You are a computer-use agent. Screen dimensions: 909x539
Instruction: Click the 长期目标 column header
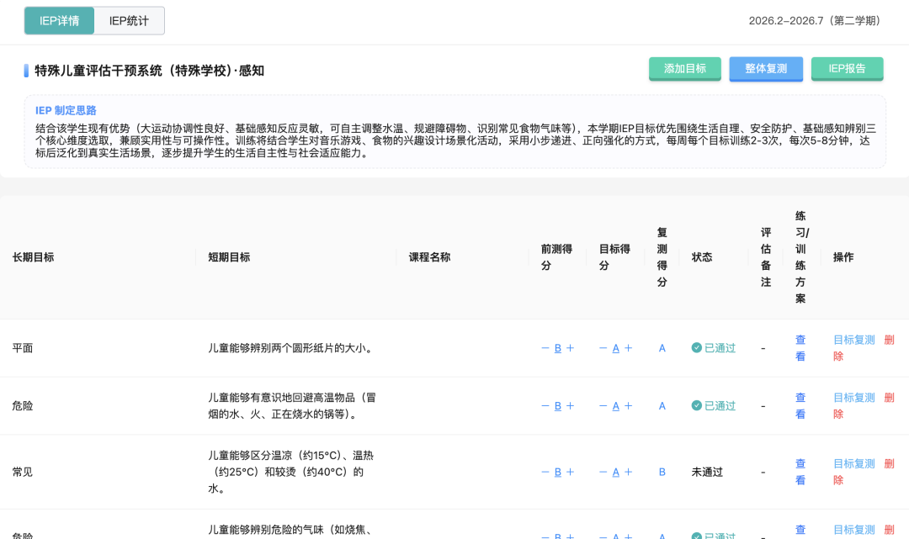(33, 257)
